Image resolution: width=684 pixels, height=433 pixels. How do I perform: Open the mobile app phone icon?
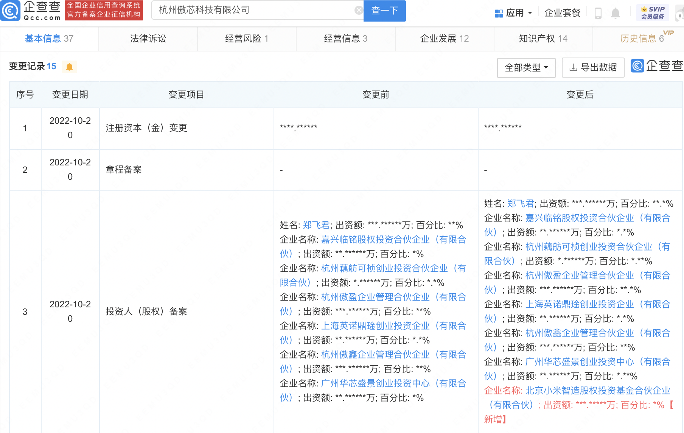(x=598, y=13)
